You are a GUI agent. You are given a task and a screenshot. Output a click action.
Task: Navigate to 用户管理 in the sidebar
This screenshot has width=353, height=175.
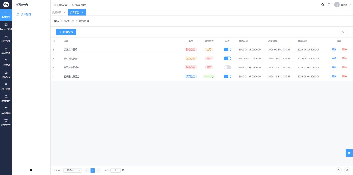(x=6, y=87)
